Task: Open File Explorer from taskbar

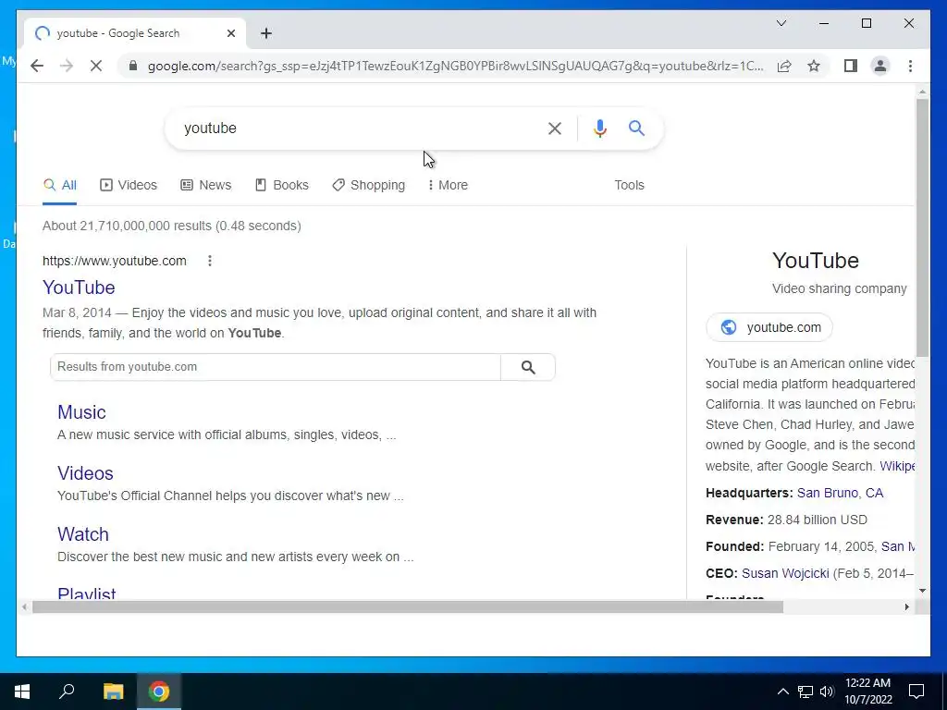Action: 113,692
